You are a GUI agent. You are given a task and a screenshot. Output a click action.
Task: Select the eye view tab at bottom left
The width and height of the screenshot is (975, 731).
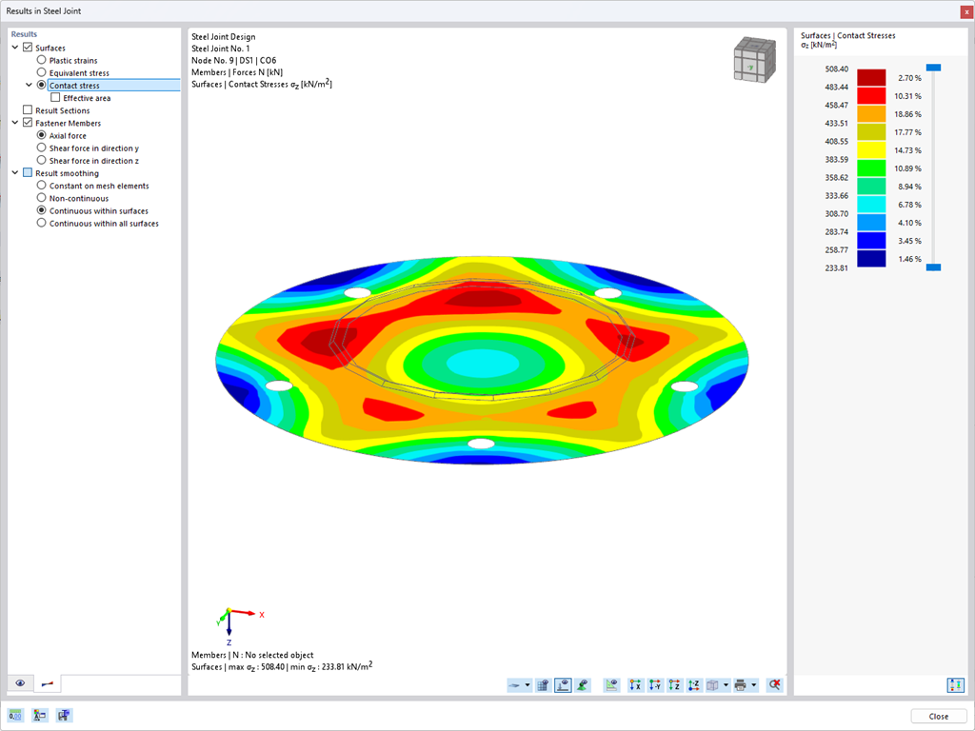[19, 683]
